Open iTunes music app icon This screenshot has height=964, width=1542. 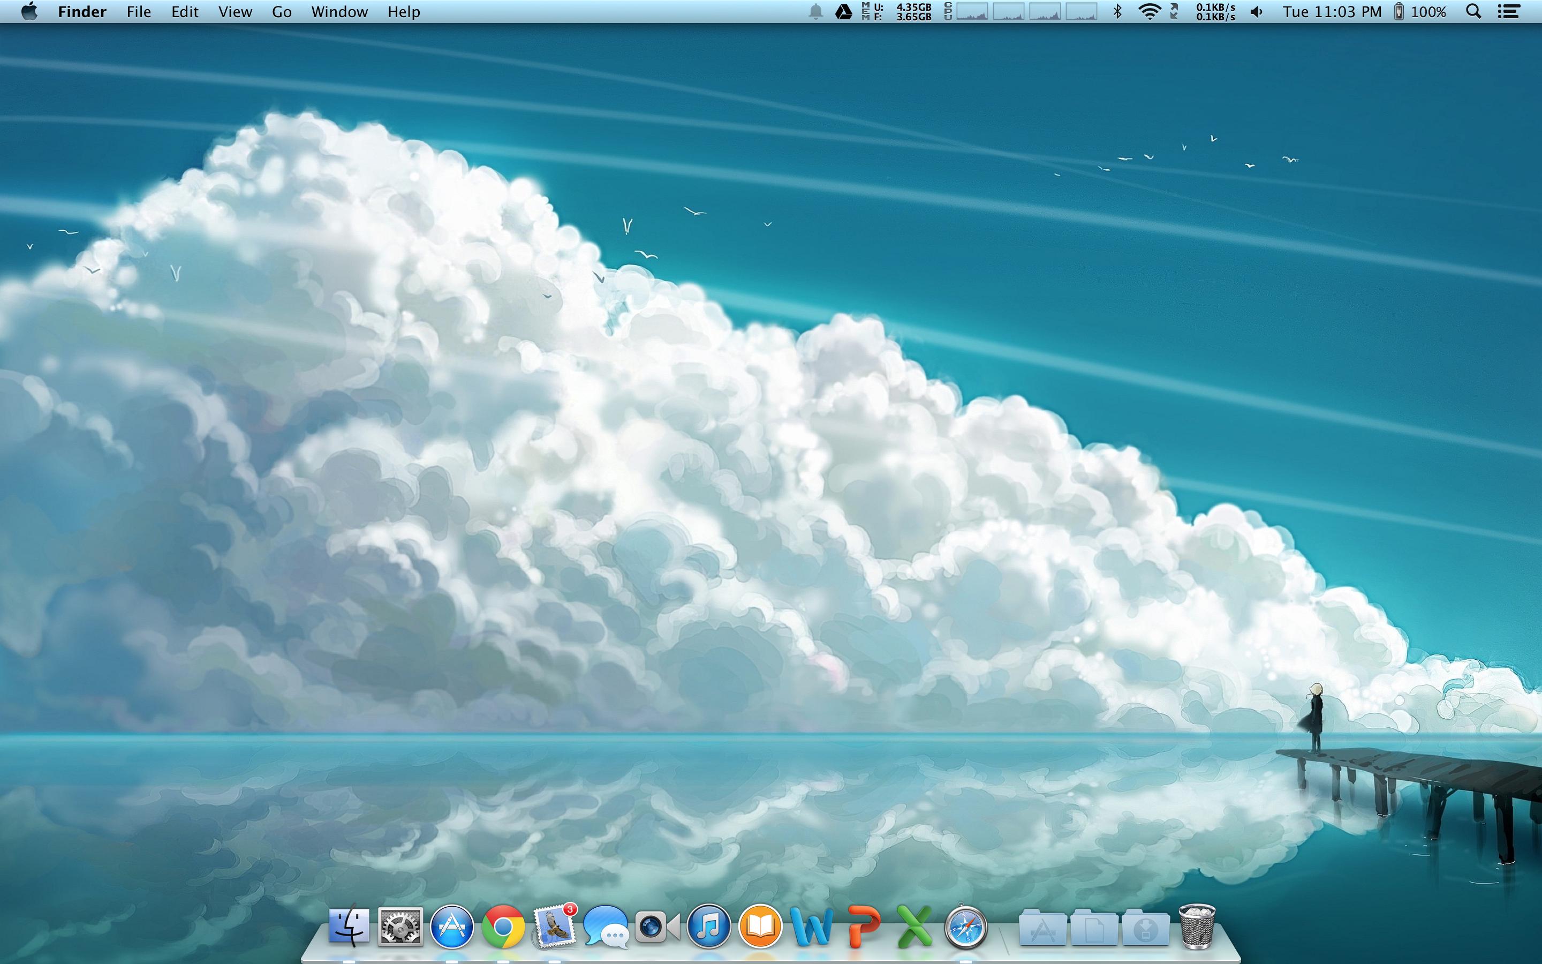pos(708,927)
